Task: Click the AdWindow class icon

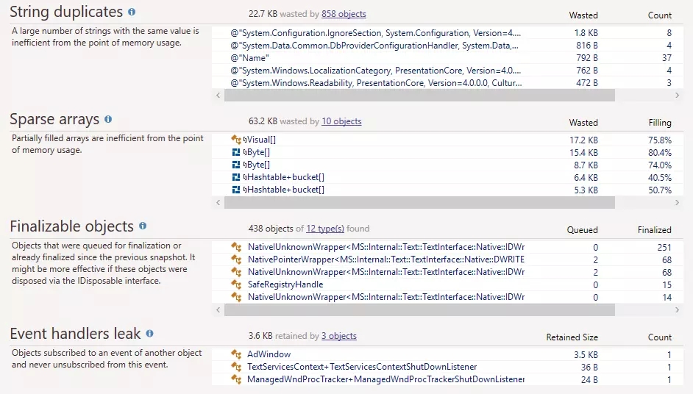Action: 236,354
